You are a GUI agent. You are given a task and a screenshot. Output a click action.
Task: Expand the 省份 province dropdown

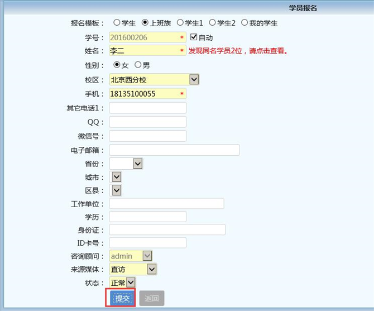click(137, 164)
